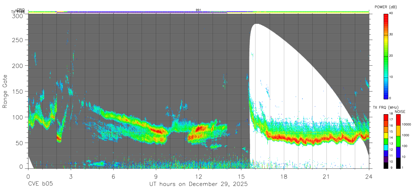Click the 30 tick on the power colorbar
The image size is (415, 191).
click(x=391, y=34)
